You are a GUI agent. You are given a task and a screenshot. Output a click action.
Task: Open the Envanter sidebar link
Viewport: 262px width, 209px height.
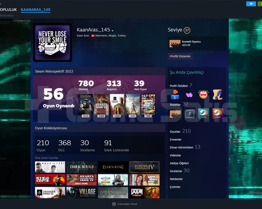point(176,139)
